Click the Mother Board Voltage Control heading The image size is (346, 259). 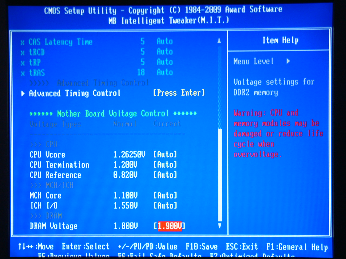pyautogui.click(x=113, y=114)
